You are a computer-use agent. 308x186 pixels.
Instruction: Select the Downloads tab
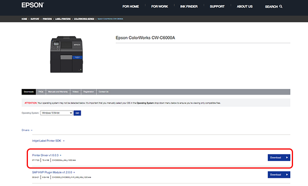29,92
